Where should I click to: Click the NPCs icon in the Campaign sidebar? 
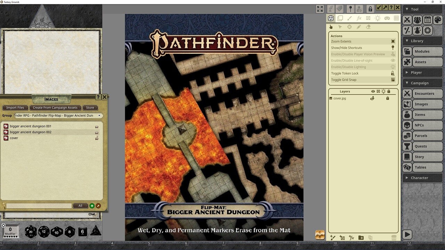[x=407, y=125]
